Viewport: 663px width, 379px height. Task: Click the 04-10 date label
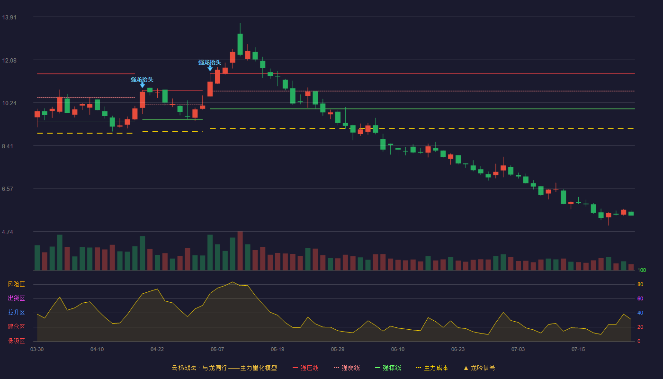click(97, 349)
